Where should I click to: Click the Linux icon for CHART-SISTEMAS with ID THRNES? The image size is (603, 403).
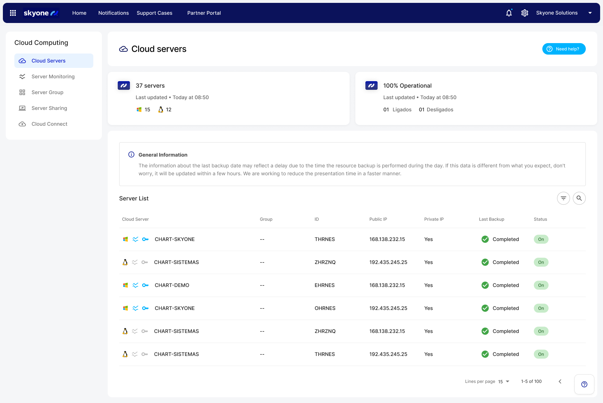click(x=125, y=354)
